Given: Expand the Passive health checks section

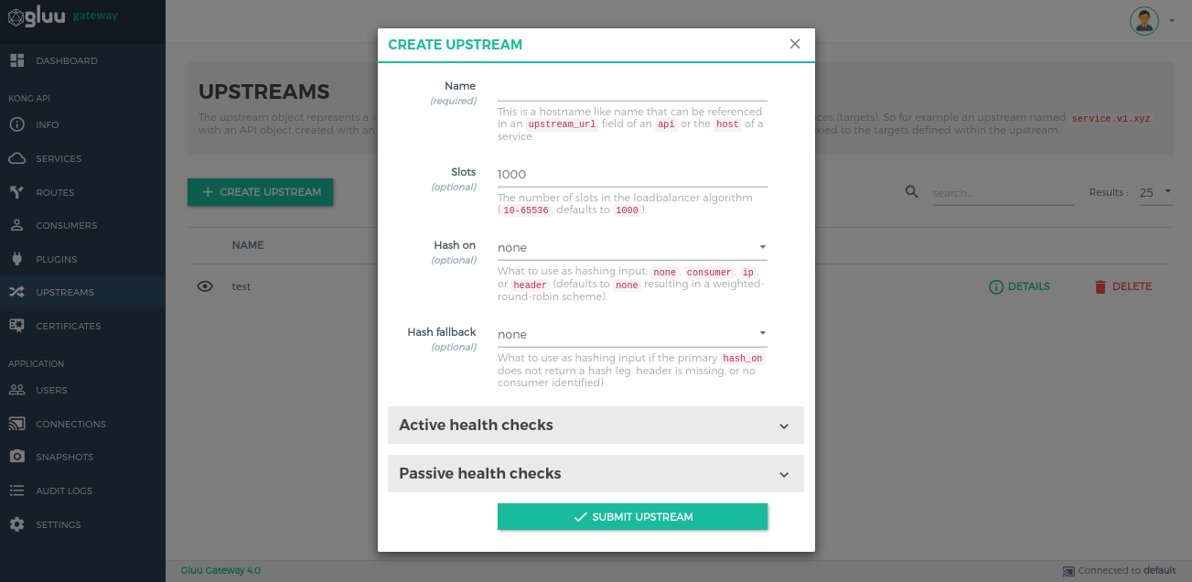Looking at the screenshot, I should click(x=596, y=474).
